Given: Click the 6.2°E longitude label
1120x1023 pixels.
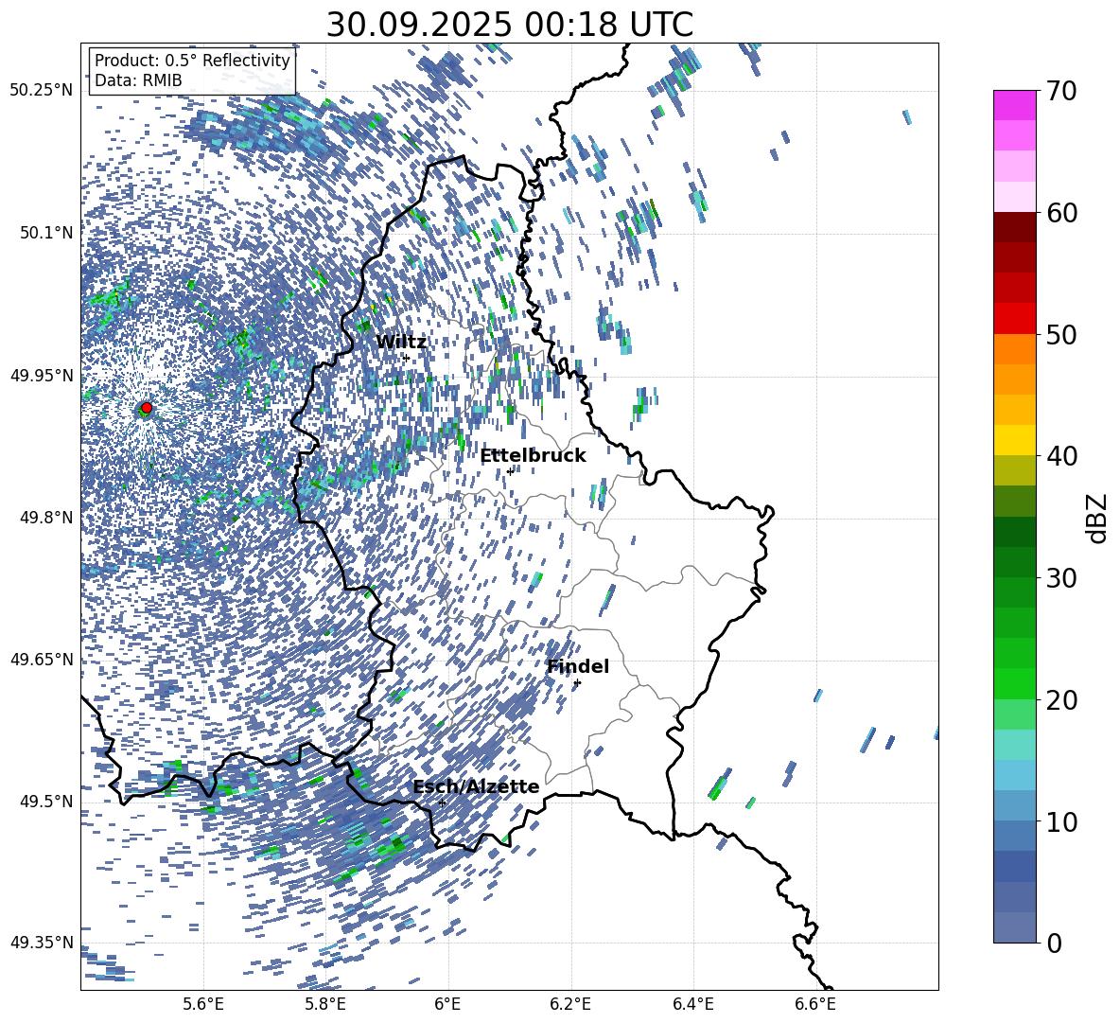Looking at the screenshot, I should (x=570, y=1004).
